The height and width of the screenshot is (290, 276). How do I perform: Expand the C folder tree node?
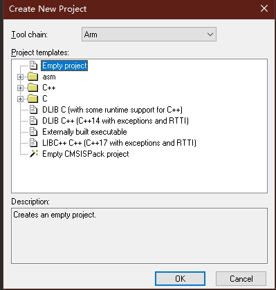coord(20,99)
